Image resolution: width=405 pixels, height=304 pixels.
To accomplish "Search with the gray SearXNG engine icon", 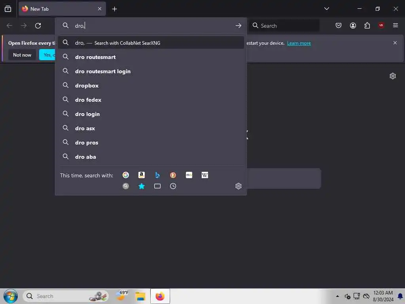I will point(125,186).
